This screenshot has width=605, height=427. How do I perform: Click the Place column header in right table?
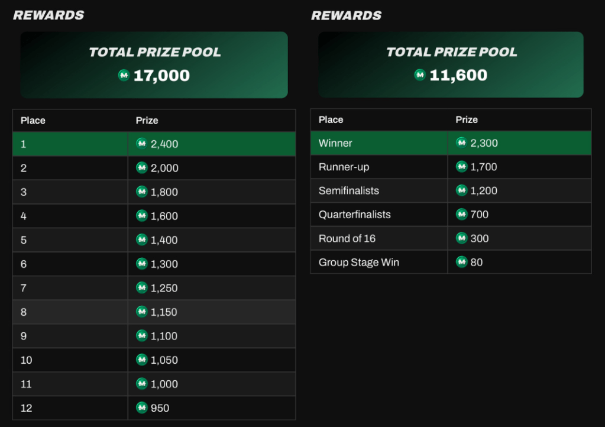[331, 119]
